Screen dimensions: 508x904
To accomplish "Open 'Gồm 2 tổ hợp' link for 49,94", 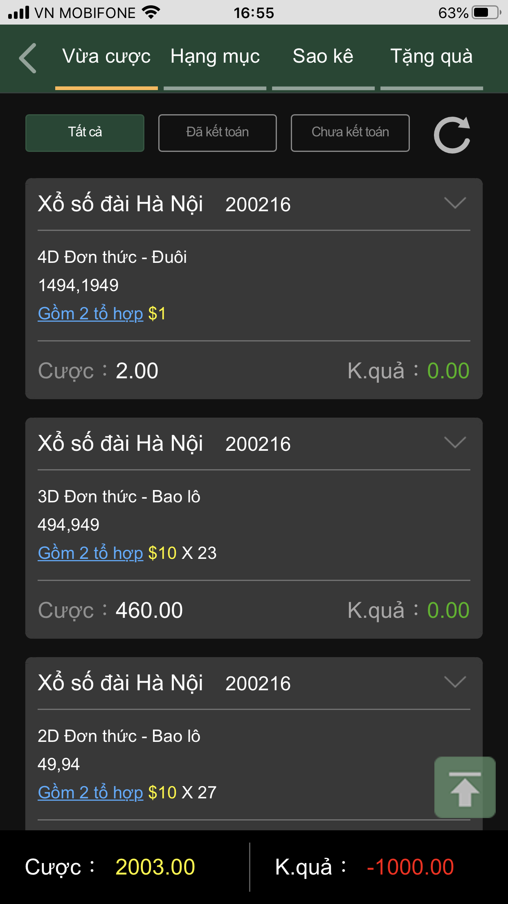I will [x=90, y=793].
